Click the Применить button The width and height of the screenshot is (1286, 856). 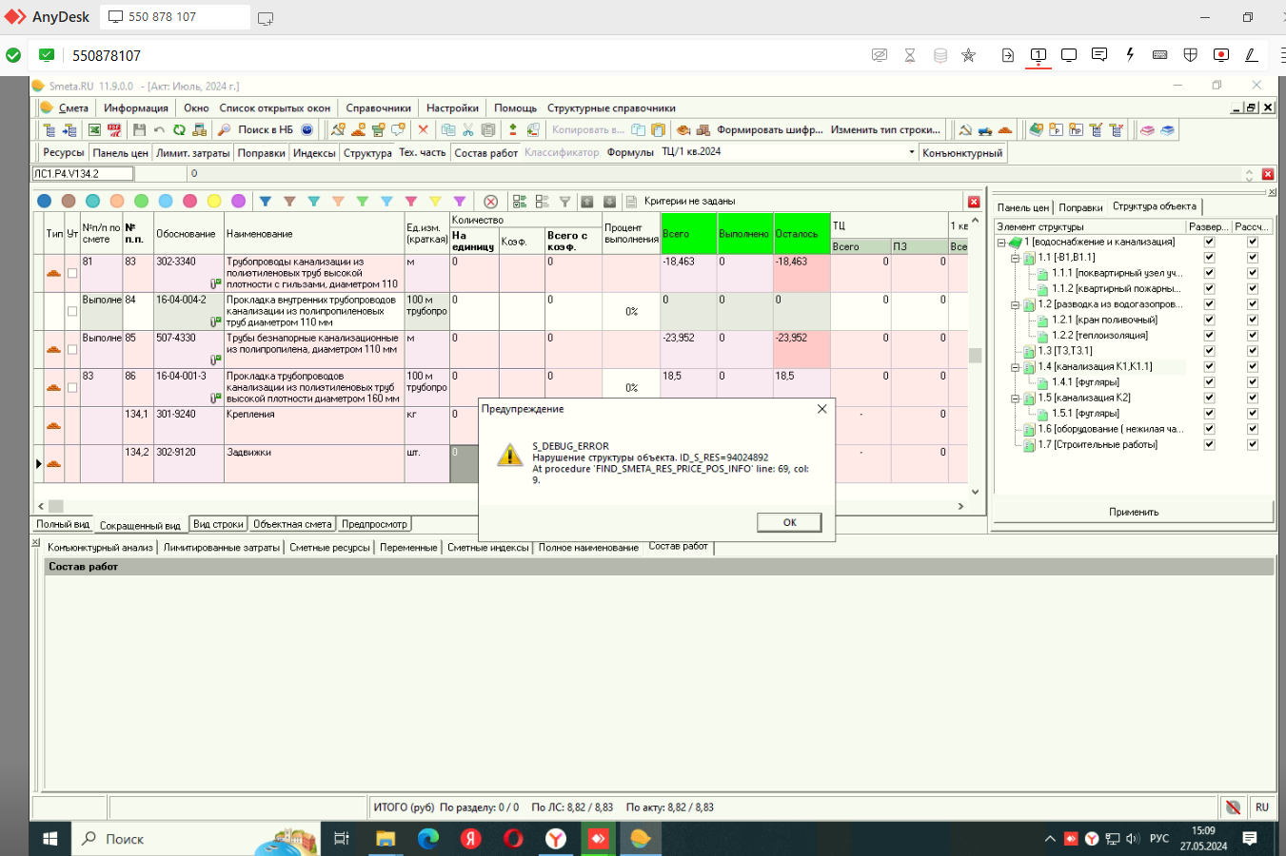[1134, 512]
